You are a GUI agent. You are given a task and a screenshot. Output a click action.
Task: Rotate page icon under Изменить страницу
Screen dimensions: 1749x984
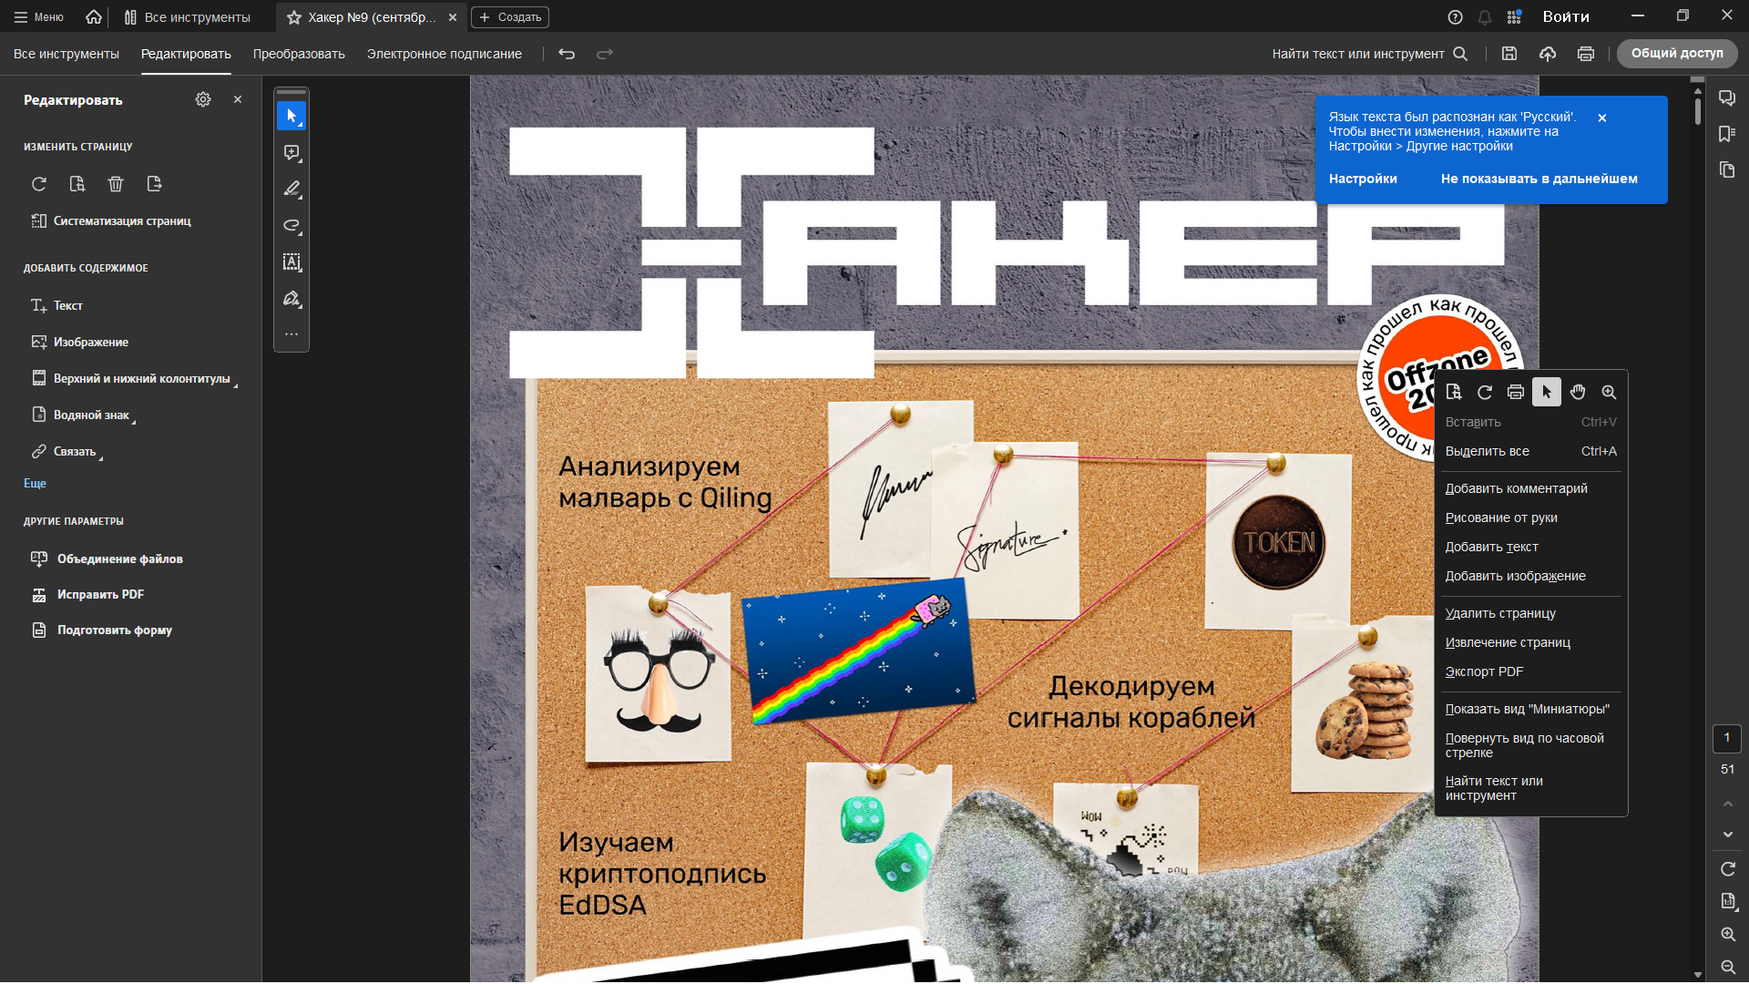[39, 184]
